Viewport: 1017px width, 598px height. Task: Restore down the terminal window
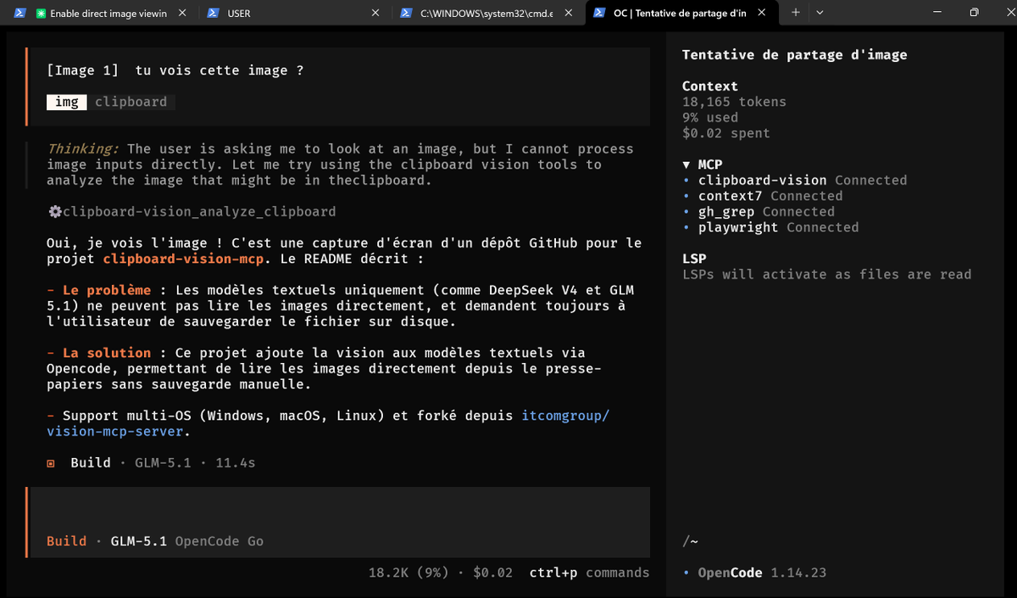975,13
